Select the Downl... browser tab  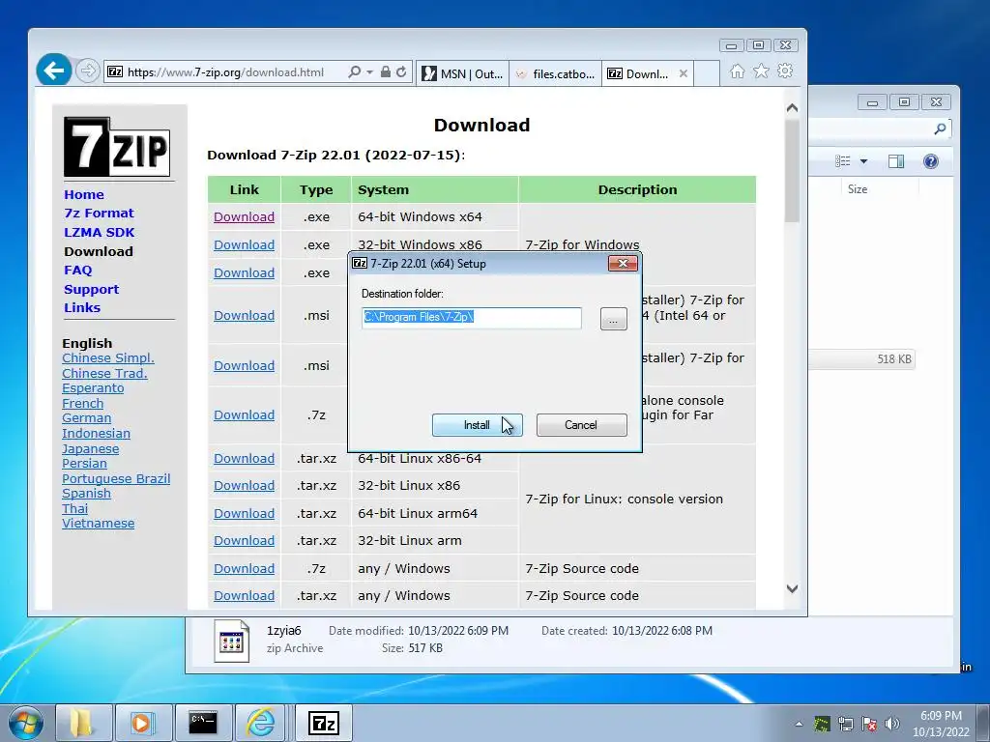tap(639, 73)
